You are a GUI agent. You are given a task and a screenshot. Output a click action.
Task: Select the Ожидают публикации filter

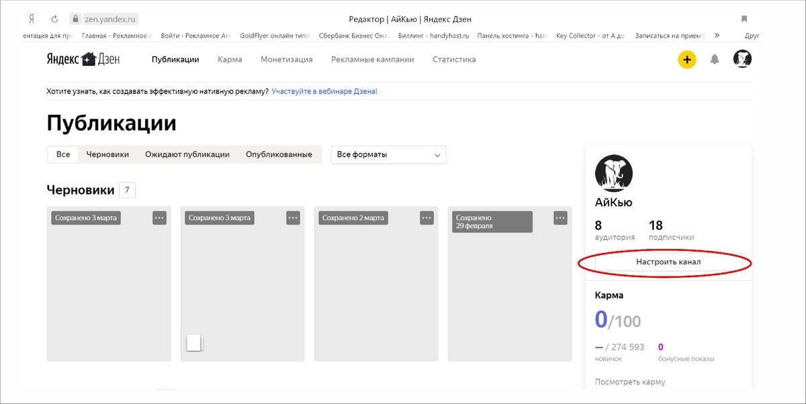[x=187, y=154]
